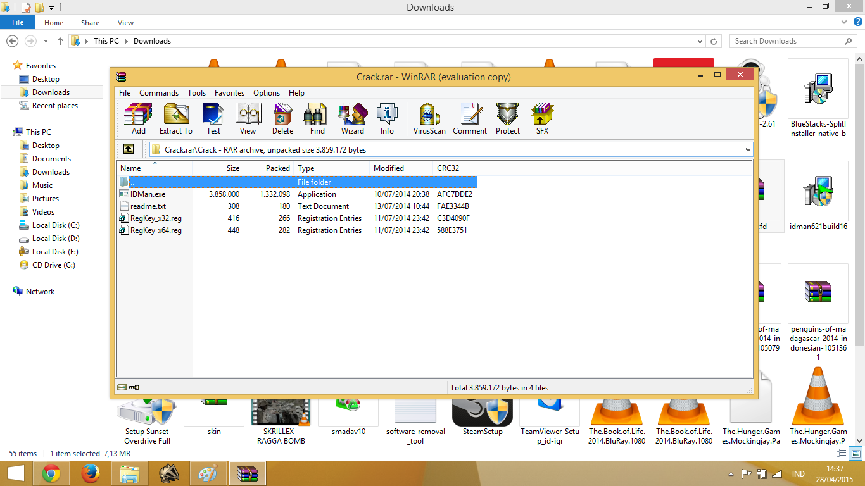Sort the archive list by Modified column
This screenshot has width=865, height=486.
pos(401,168)
